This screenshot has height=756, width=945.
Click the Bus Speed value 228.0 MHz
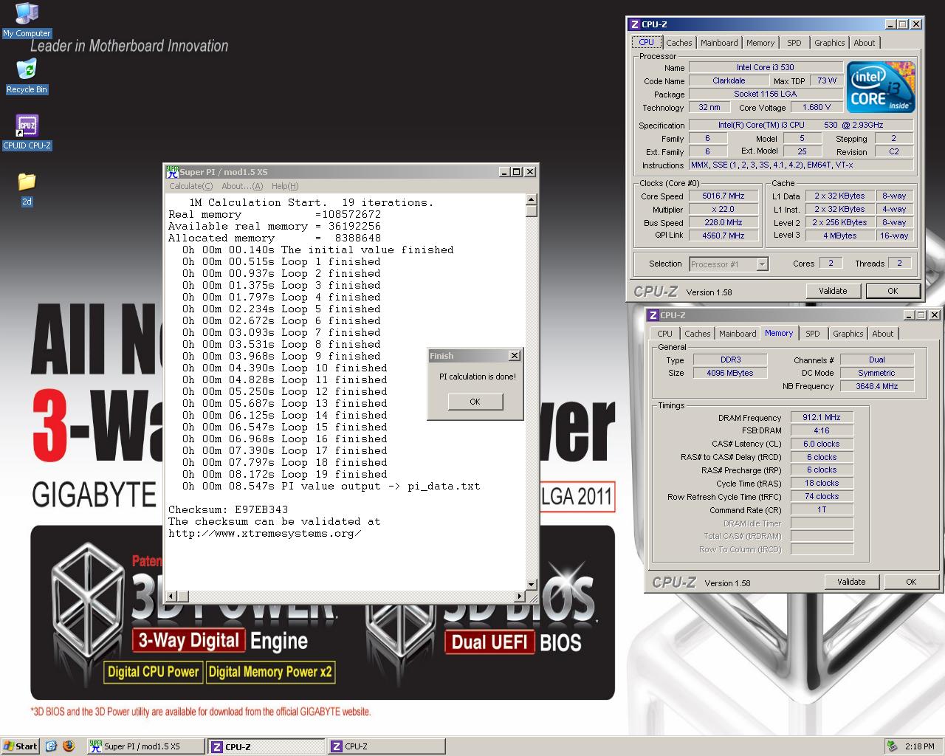723,222
